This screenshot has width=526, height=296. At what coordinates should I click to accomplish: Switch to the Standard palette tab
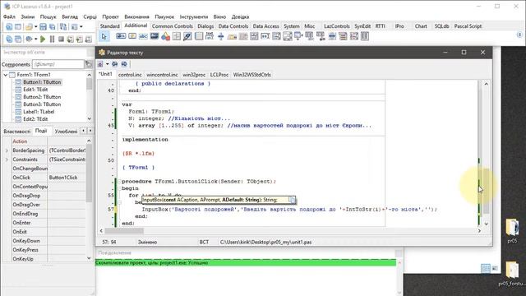tap(109, 26)
